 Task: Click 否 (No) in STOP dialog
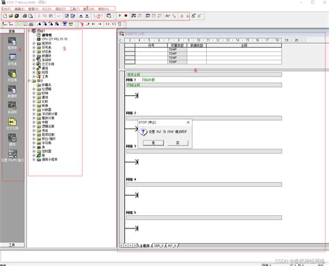[178, 143]
